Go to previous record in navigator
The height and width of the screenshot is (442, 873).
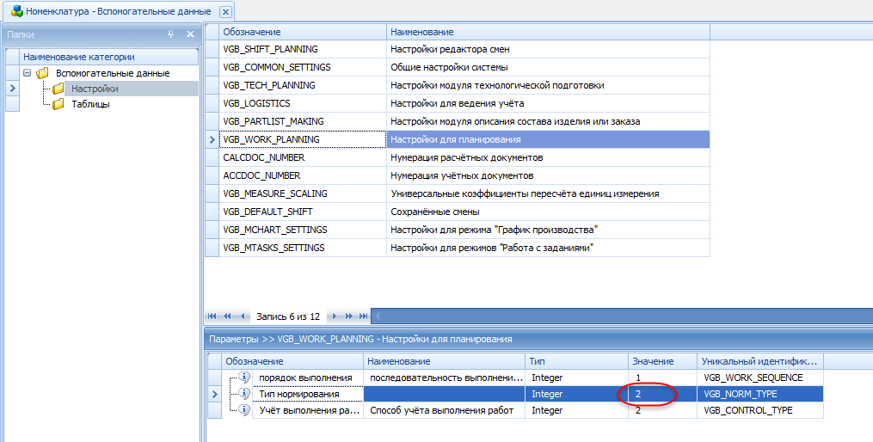243,316
